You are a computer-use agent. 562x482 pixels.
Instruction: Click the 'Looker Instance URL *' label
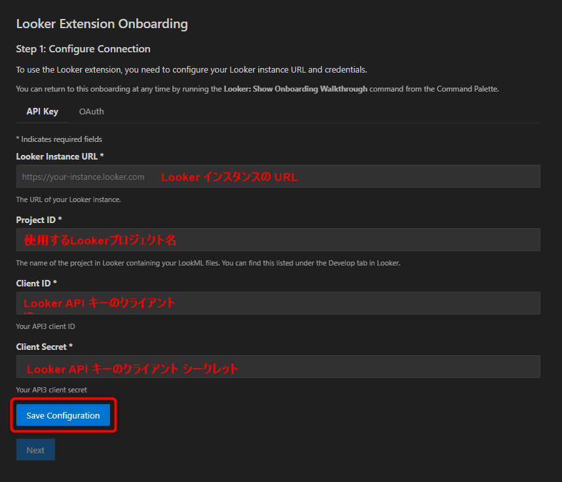click(60, 156)
